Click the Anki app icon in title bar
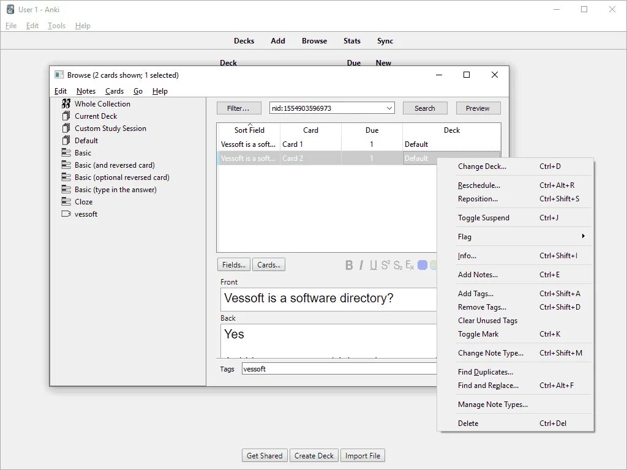The width and height of the screenshot is (627, 470). (10, 9)
